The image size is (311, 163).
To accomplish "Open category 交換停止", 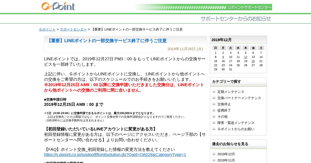I will [224, 104].
